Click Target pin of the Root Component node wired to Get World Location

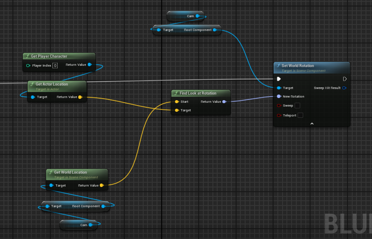click(47, 206)
